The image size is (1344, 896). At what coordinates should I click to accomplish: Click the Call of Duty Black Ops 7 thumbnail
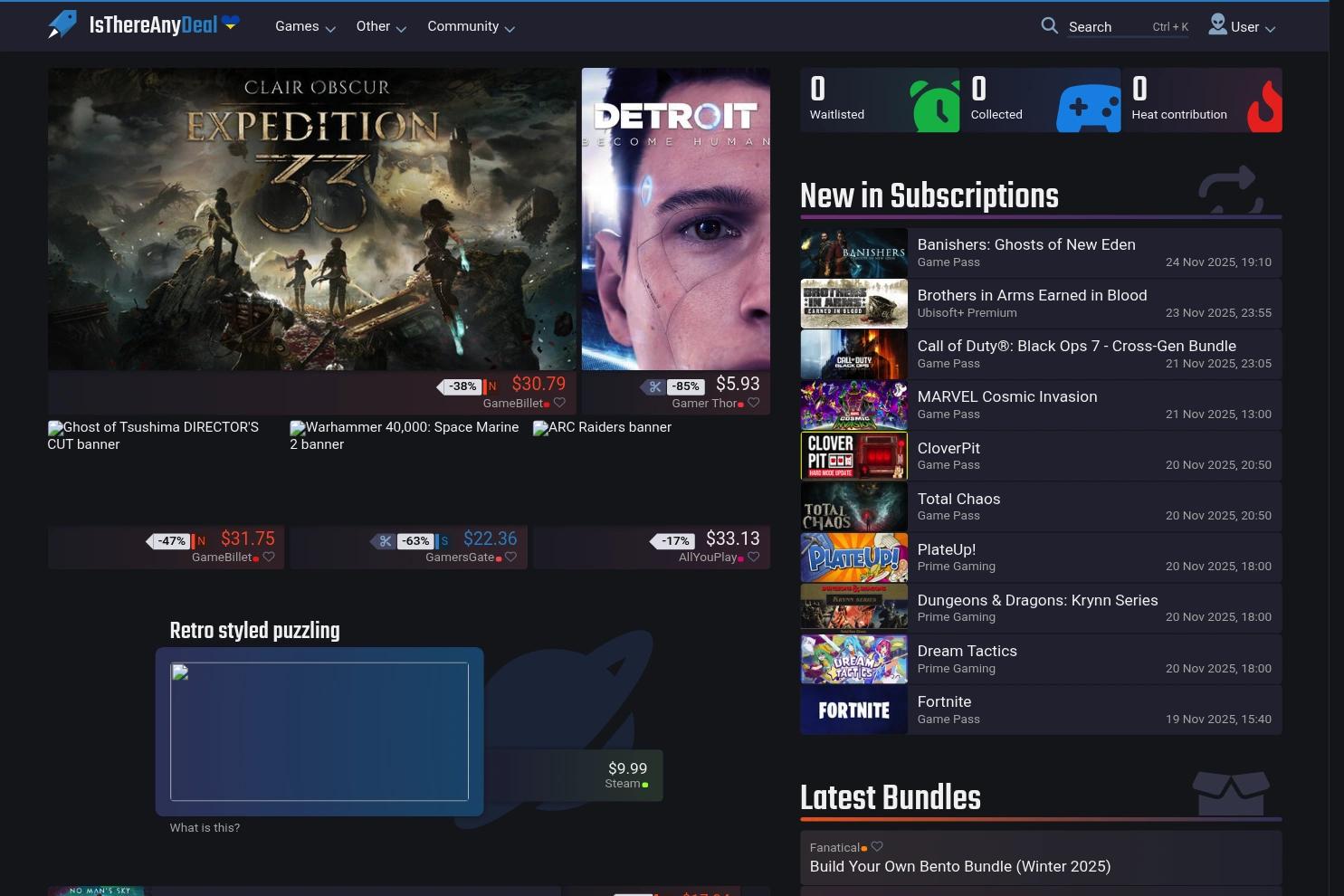[853, 354]
